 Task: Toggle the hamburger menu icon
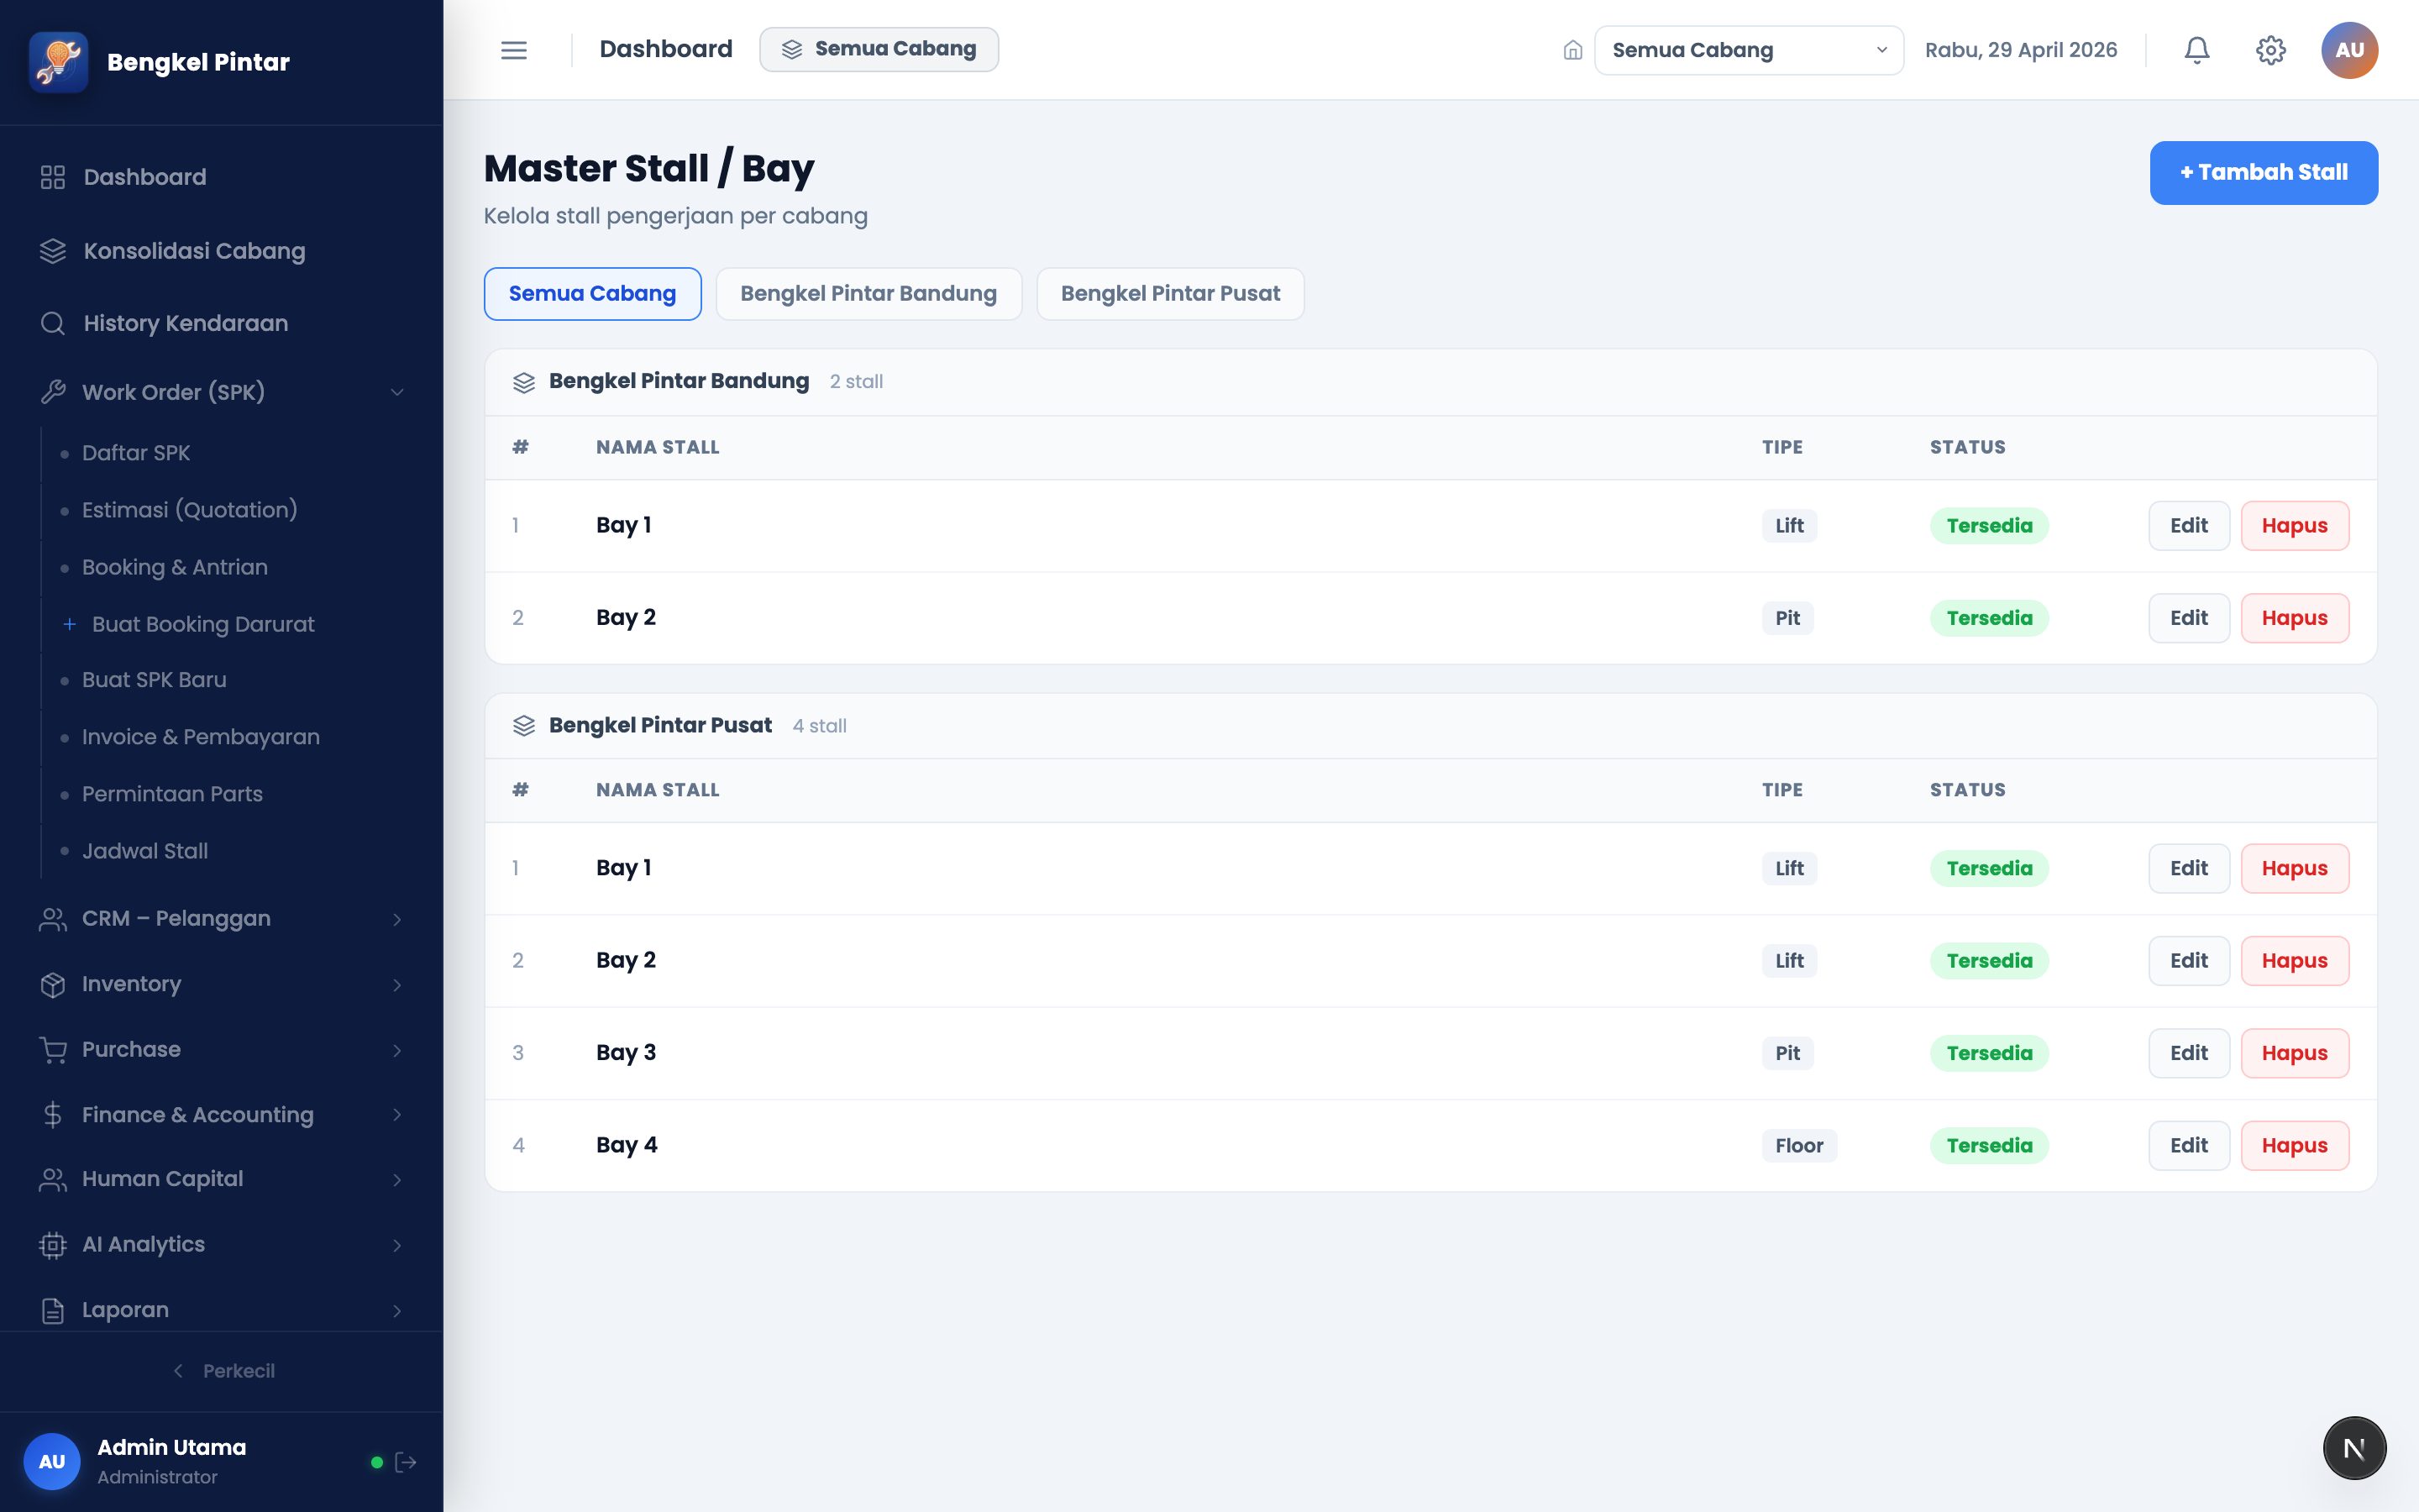tap(514, 50)
